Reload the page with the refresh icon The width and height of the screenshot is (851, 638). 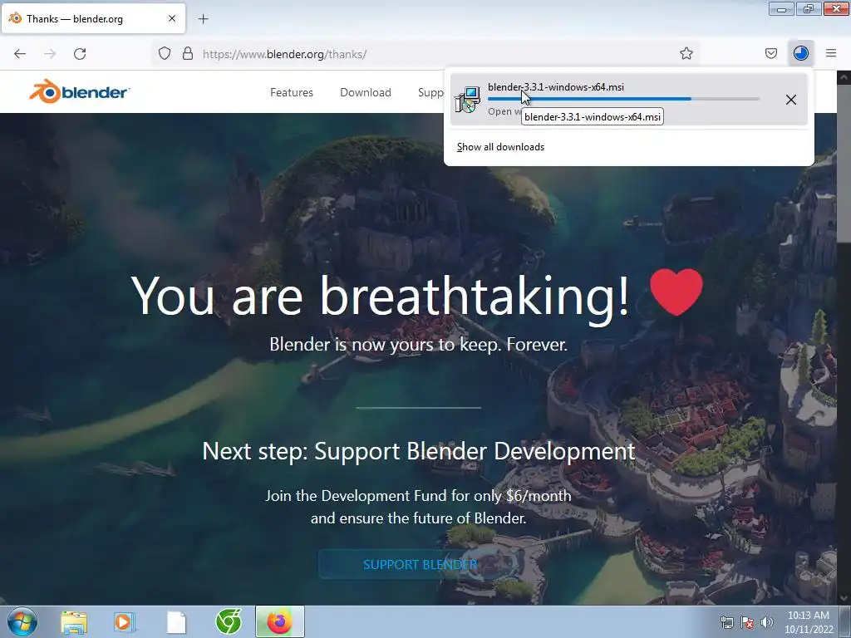(x=80, y=54)
